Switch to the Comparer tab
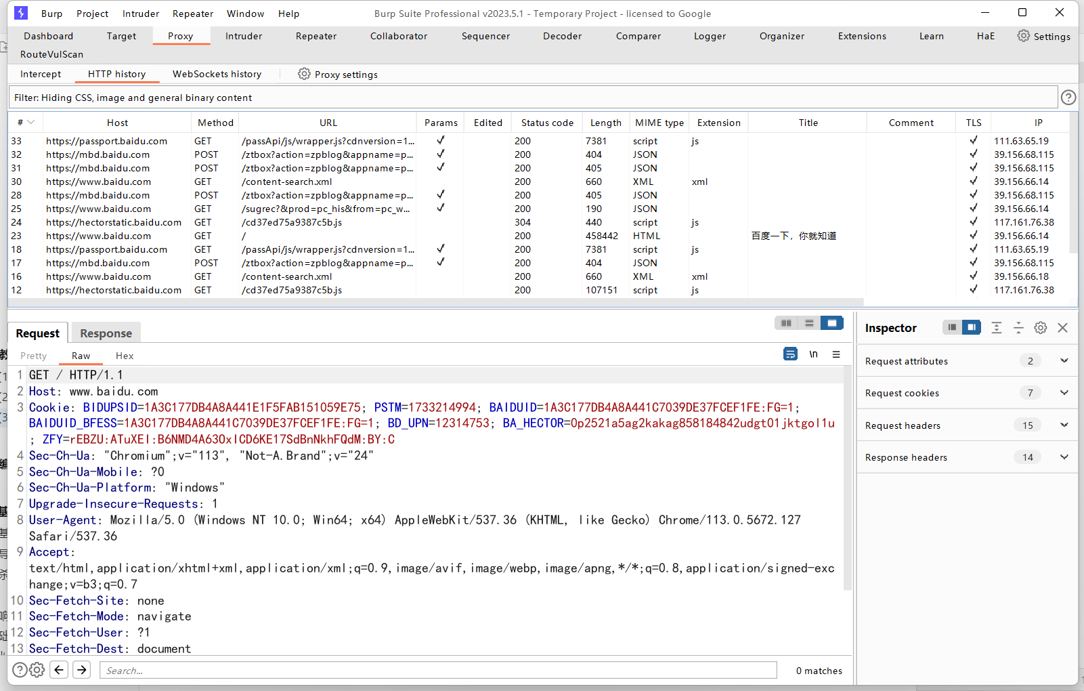1084x691 pixels. (x=638, y=36)
